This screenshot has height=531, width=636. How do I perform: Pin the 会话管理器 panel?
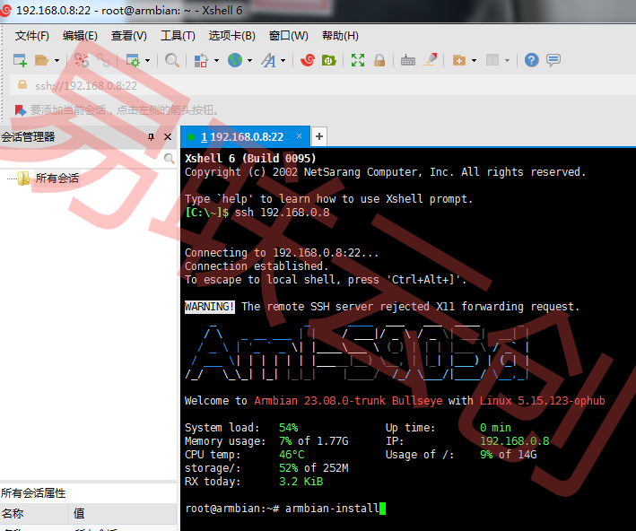[151, 137]
